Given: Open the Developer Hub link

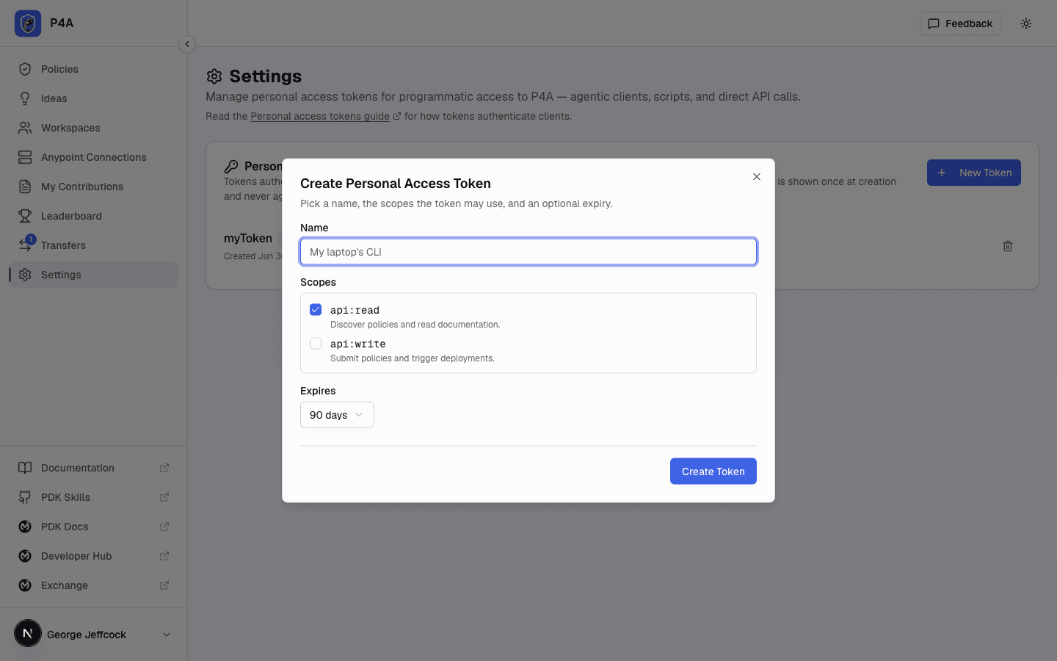Looking at the screenshot, I should tap(94, 556).
